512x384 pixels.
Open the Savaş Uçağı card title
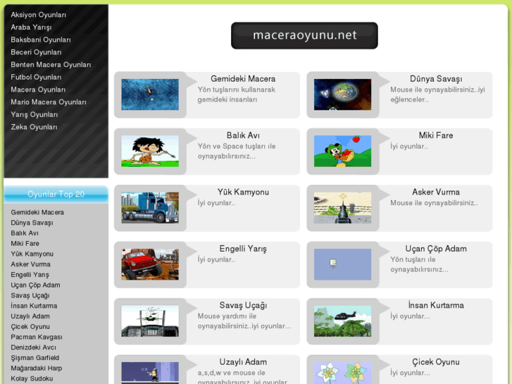(x=243, y=305)
